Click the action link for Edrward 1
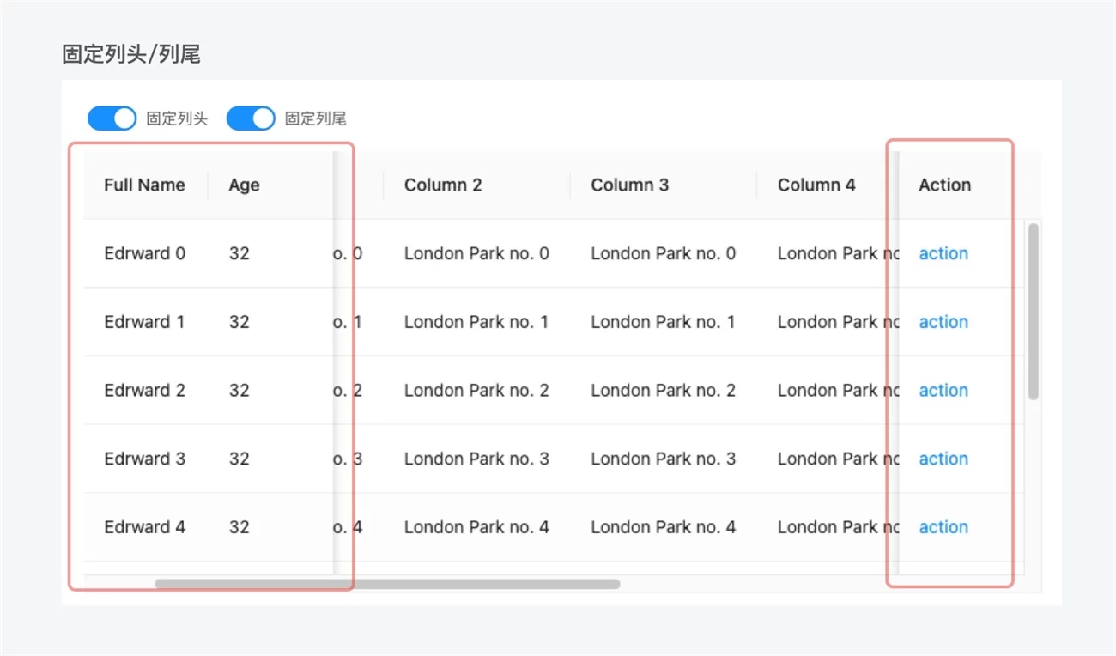This screenshot has width=1116, height=656. tap(943, 322)
